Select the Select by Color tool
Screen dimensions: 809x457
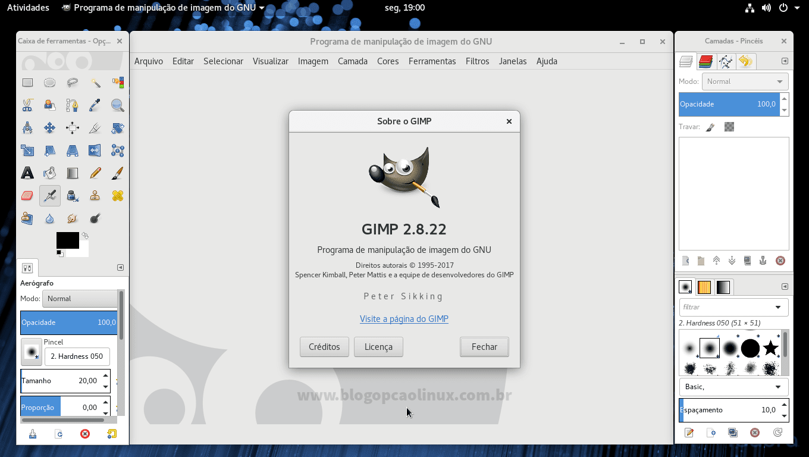point(118,83)
